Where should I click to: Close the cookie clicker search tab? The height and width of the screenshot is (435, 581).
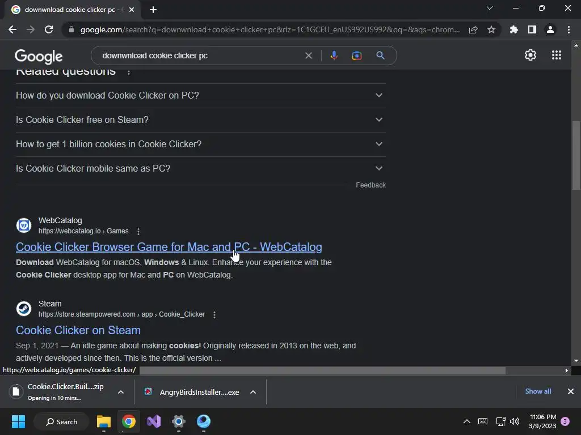(132, 10)
